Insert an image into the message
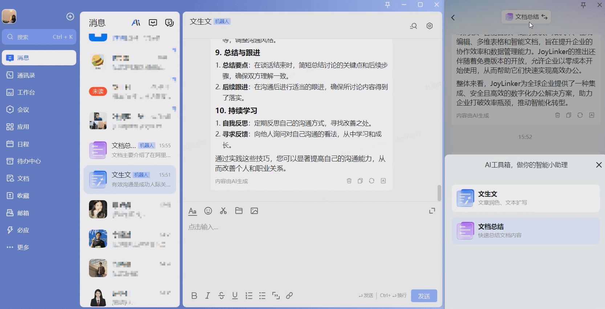605x309 pixels. pos(254,211)
